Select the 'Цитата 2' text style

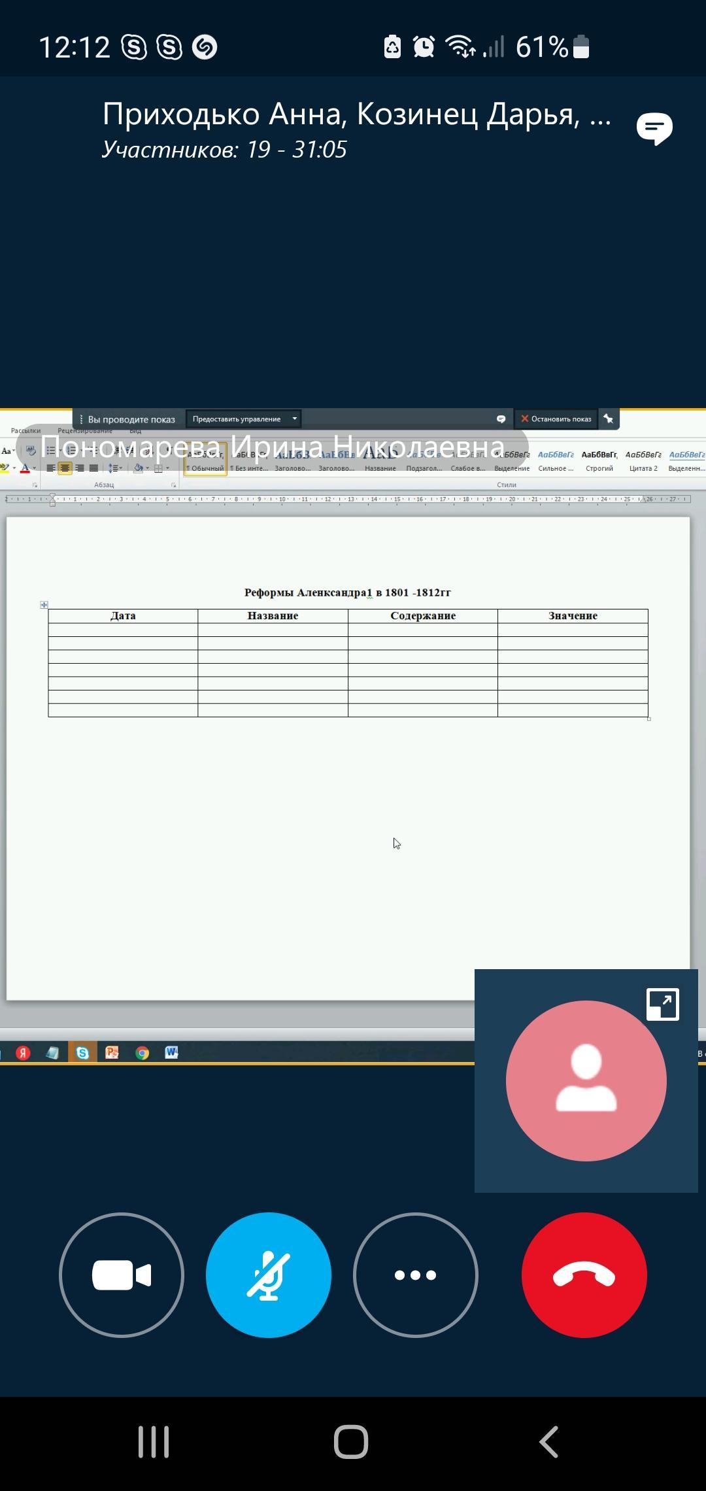(x=643, y=460)
